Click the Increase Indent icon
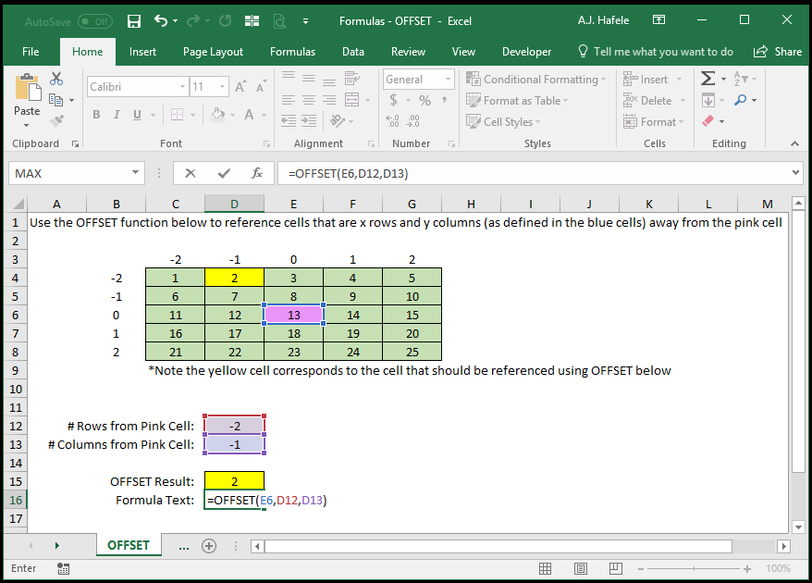This screenshot has height=583, width=812. click(309, 120)
